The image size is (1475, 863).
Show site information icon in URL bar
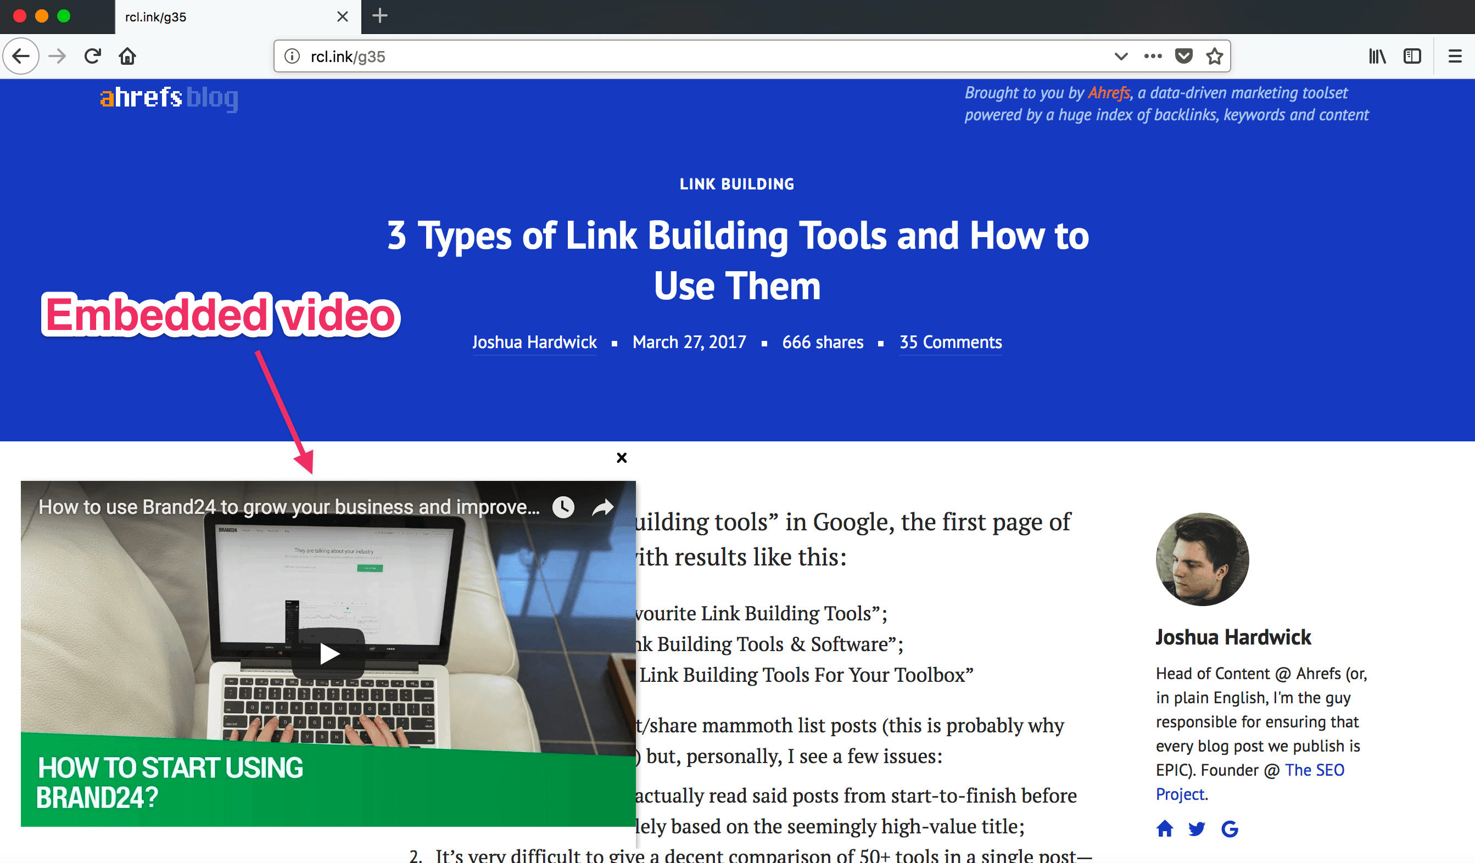point(292,56)
